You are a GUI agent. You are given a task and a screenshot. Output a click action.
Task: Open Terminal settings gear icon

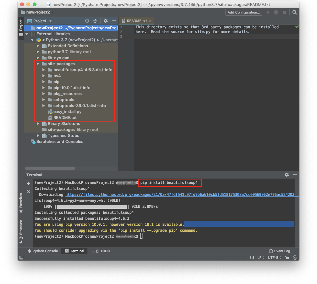287,175
